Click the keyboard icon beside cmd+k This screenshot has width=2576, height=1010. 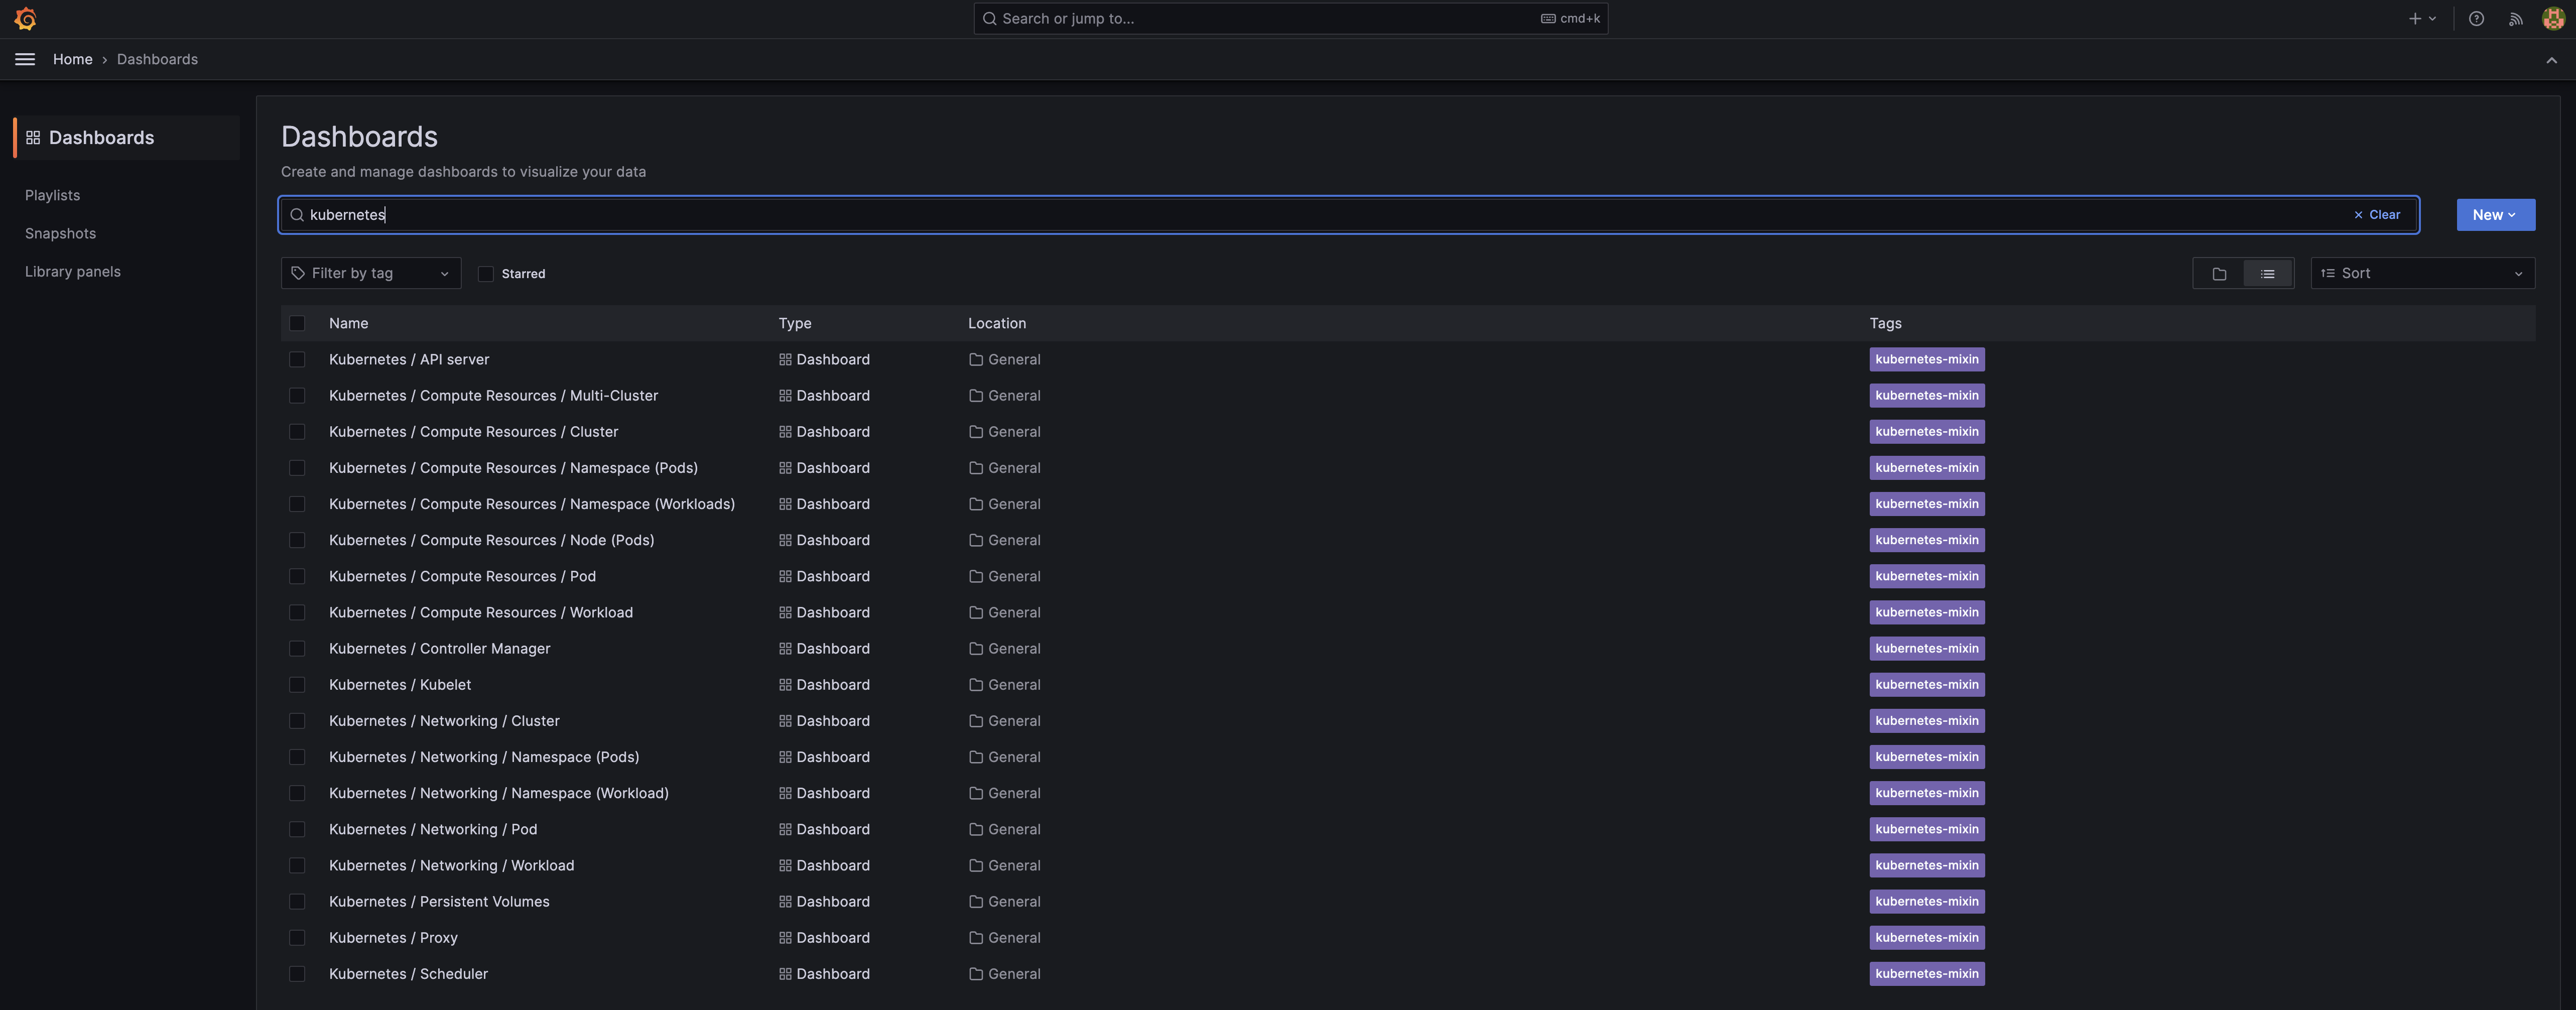[x=1547, y=19]
